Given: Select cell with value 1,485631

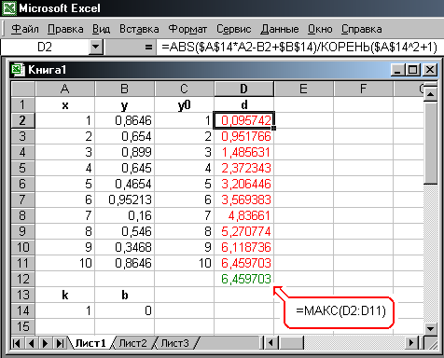Looking at the screenshot, I should (243, 152).
